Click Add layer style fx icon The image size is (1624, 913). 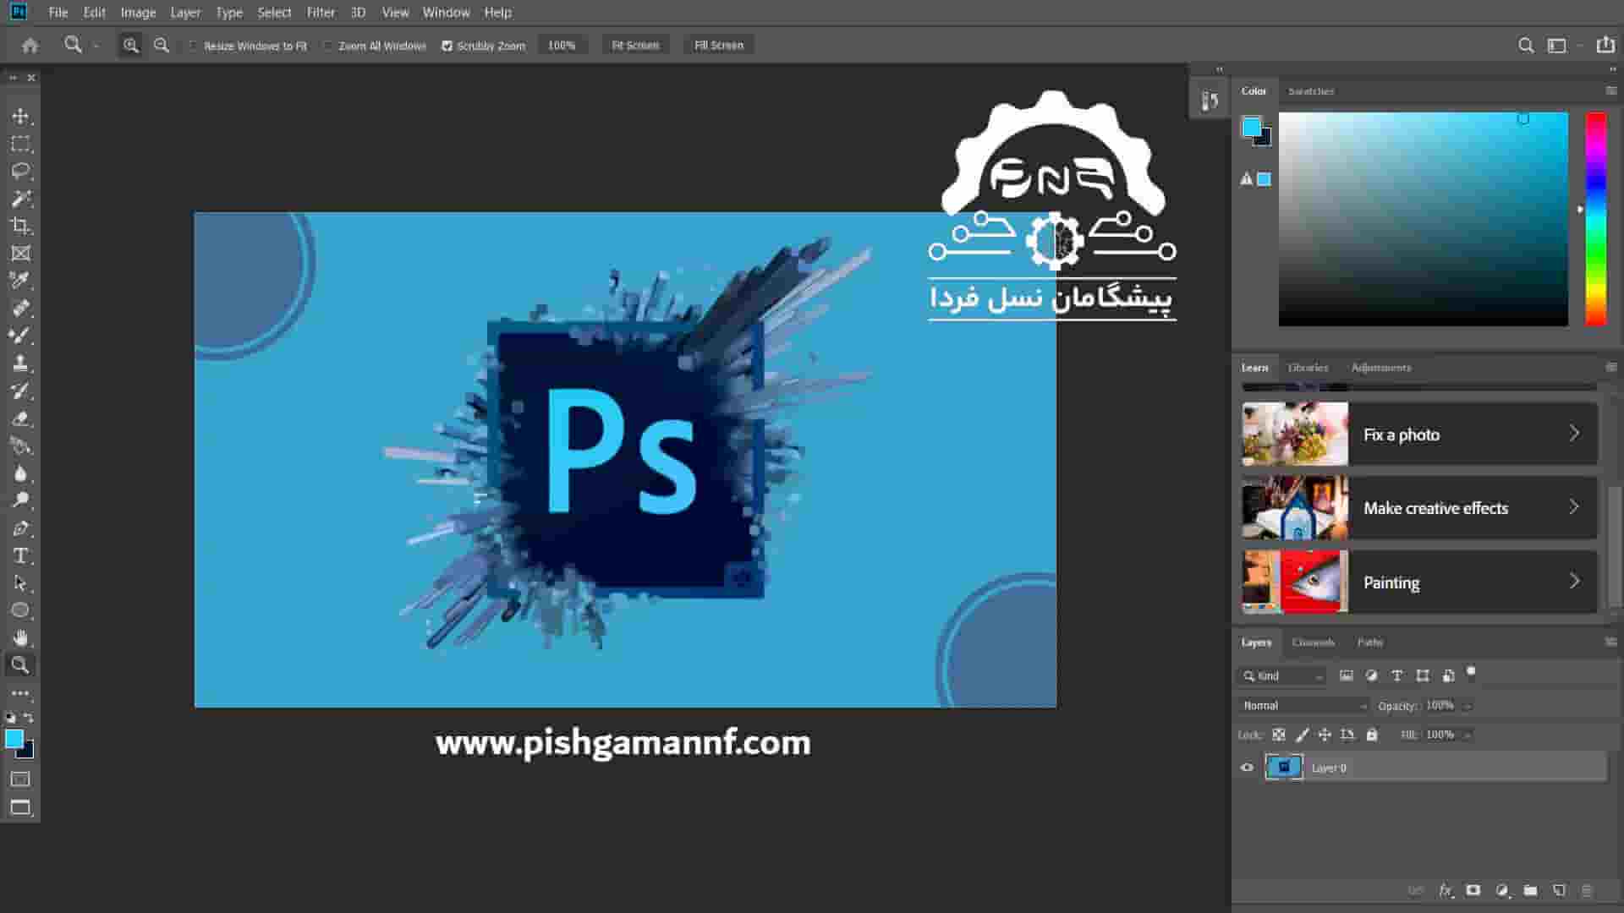pos(1446,890)
